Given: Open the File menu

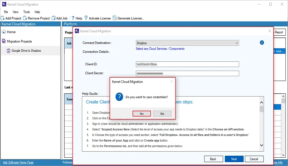Looking at the screenshot, I should click(x=6, y=12).
